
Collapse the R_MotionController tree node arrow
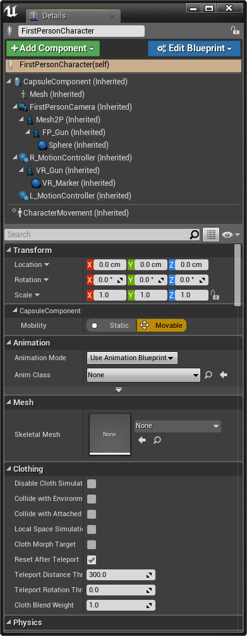[15, 158]
